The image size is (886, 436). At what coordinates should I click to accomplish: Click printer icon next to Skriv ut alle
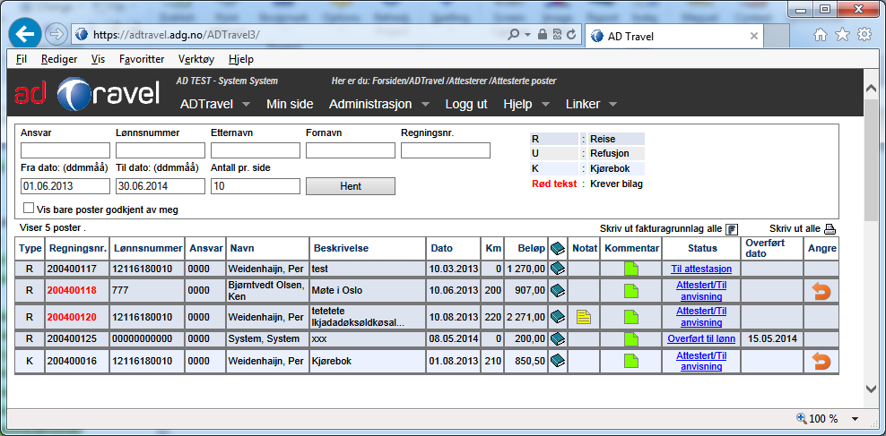(830, 229)
